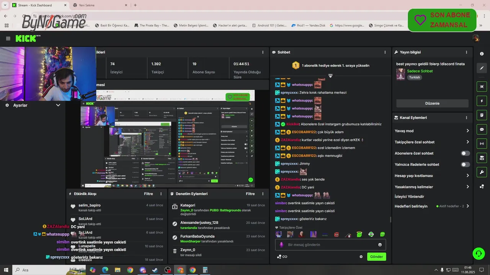Click the chat panel scrollbar

(390, 219)
